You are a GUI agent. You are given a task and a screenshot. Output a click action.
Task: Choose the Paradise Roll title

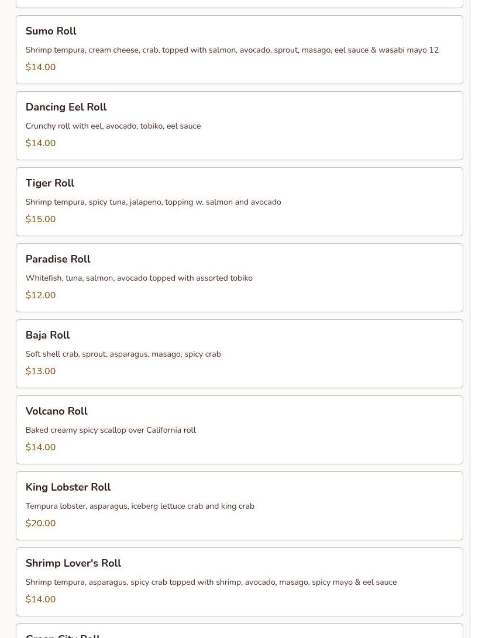[58, 259]
